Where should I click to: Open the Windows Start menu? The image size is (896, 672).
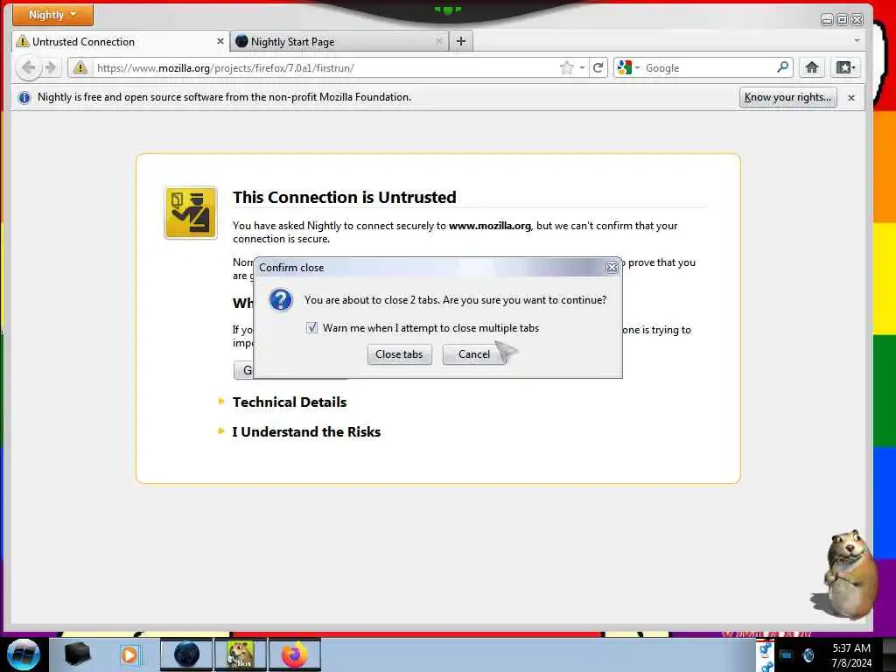coord(23,654)
